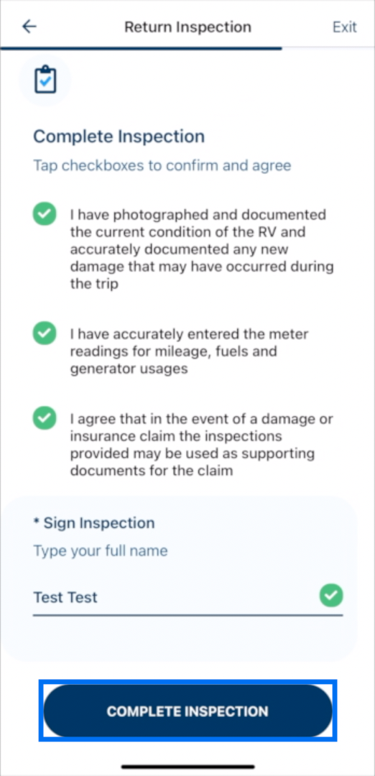
Task: Tap the meter readings statement text
Action: (189, 351)
